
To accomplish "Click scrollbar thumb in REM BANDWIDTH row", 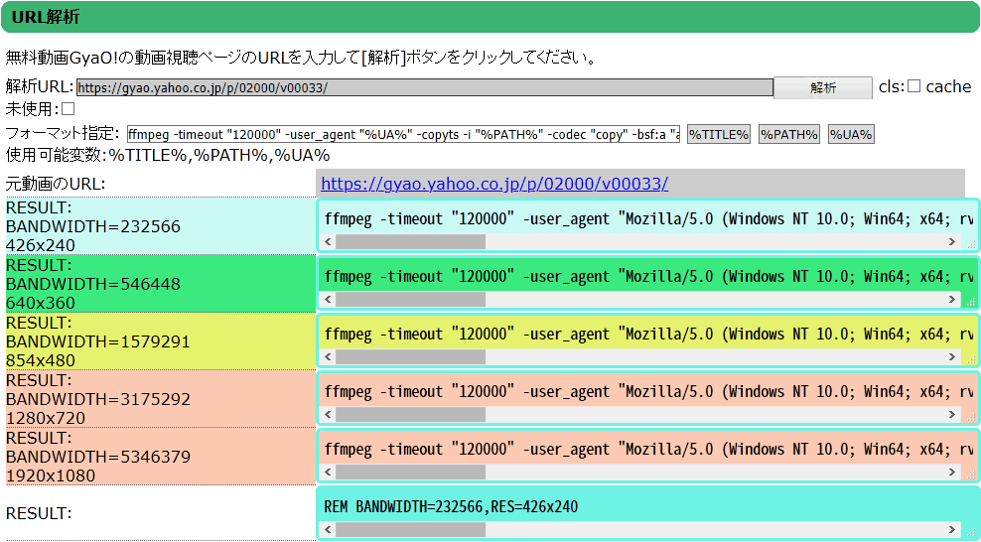I will tap(410, 529).
